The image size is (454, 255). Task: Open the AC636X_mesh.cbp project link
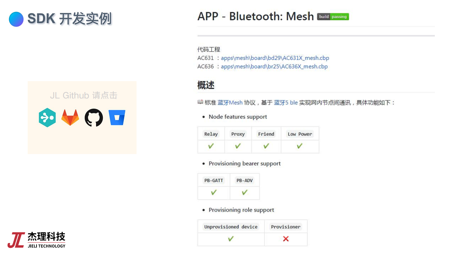(x=274, y=67)
